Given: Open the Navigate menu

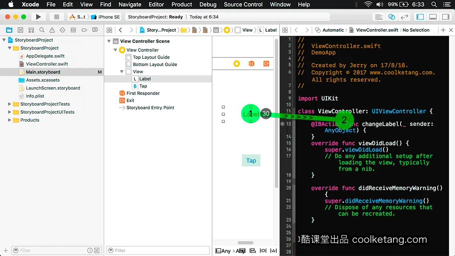Looking at the screenshot, I should pyautogui.click(x=130, y=4).
